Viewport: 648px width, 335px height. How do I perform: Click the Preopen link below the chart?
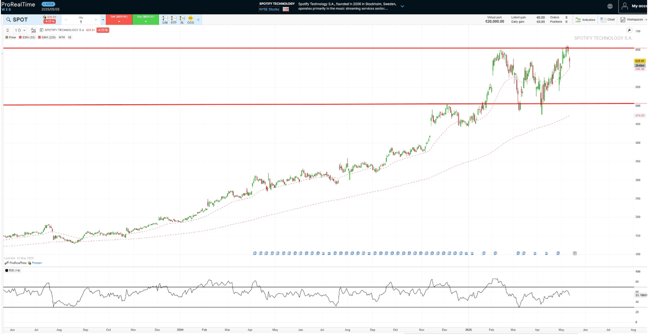[36, 263]
